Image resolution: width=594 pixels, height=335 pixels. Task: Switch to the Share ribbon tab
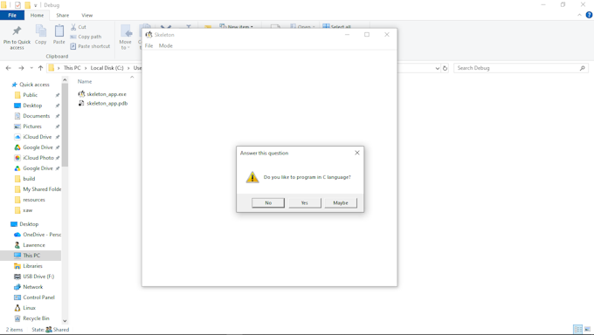(x=63, y=16)
